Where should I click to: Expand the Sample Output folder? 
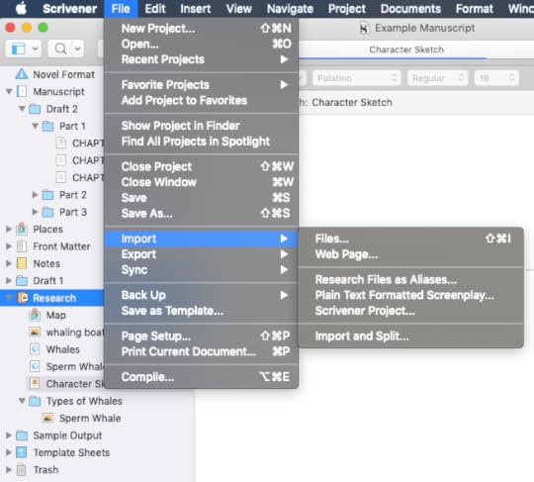[x=9, y=435]
